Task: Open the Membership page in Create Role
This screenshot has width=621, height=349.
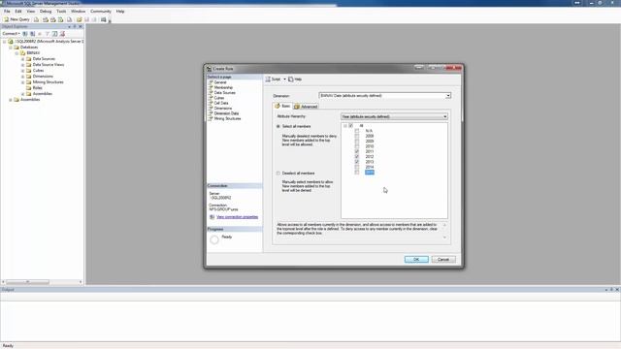Action: pyautogui.click(x=223, y=87)
